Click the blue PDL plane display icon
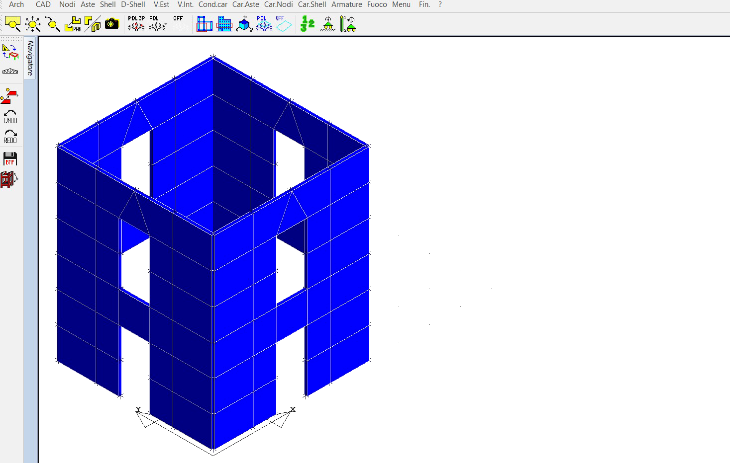Image resolution: width=730 pixels, height=463 pixels. pyautogui.click(x=264, y=23)
